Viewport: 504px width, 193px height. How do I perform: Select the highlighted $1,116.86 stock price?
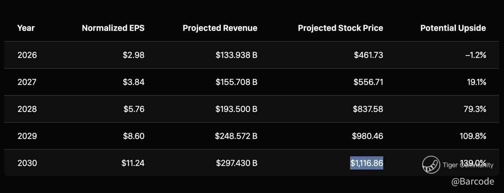pos(366,163)
